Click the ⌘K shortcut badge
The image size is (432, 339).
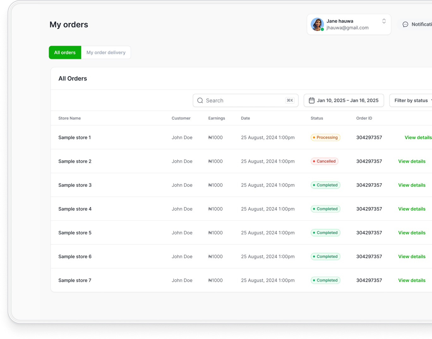(290, 101)
